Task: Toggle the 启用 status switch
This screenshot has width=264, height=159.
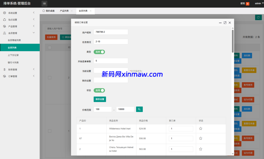Action: 99,90
